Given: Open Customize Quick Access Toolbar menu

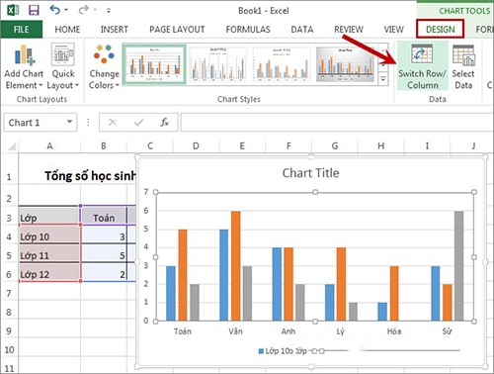Looking at the screenshot, I should pyautogui.click(x=109, y=11).
